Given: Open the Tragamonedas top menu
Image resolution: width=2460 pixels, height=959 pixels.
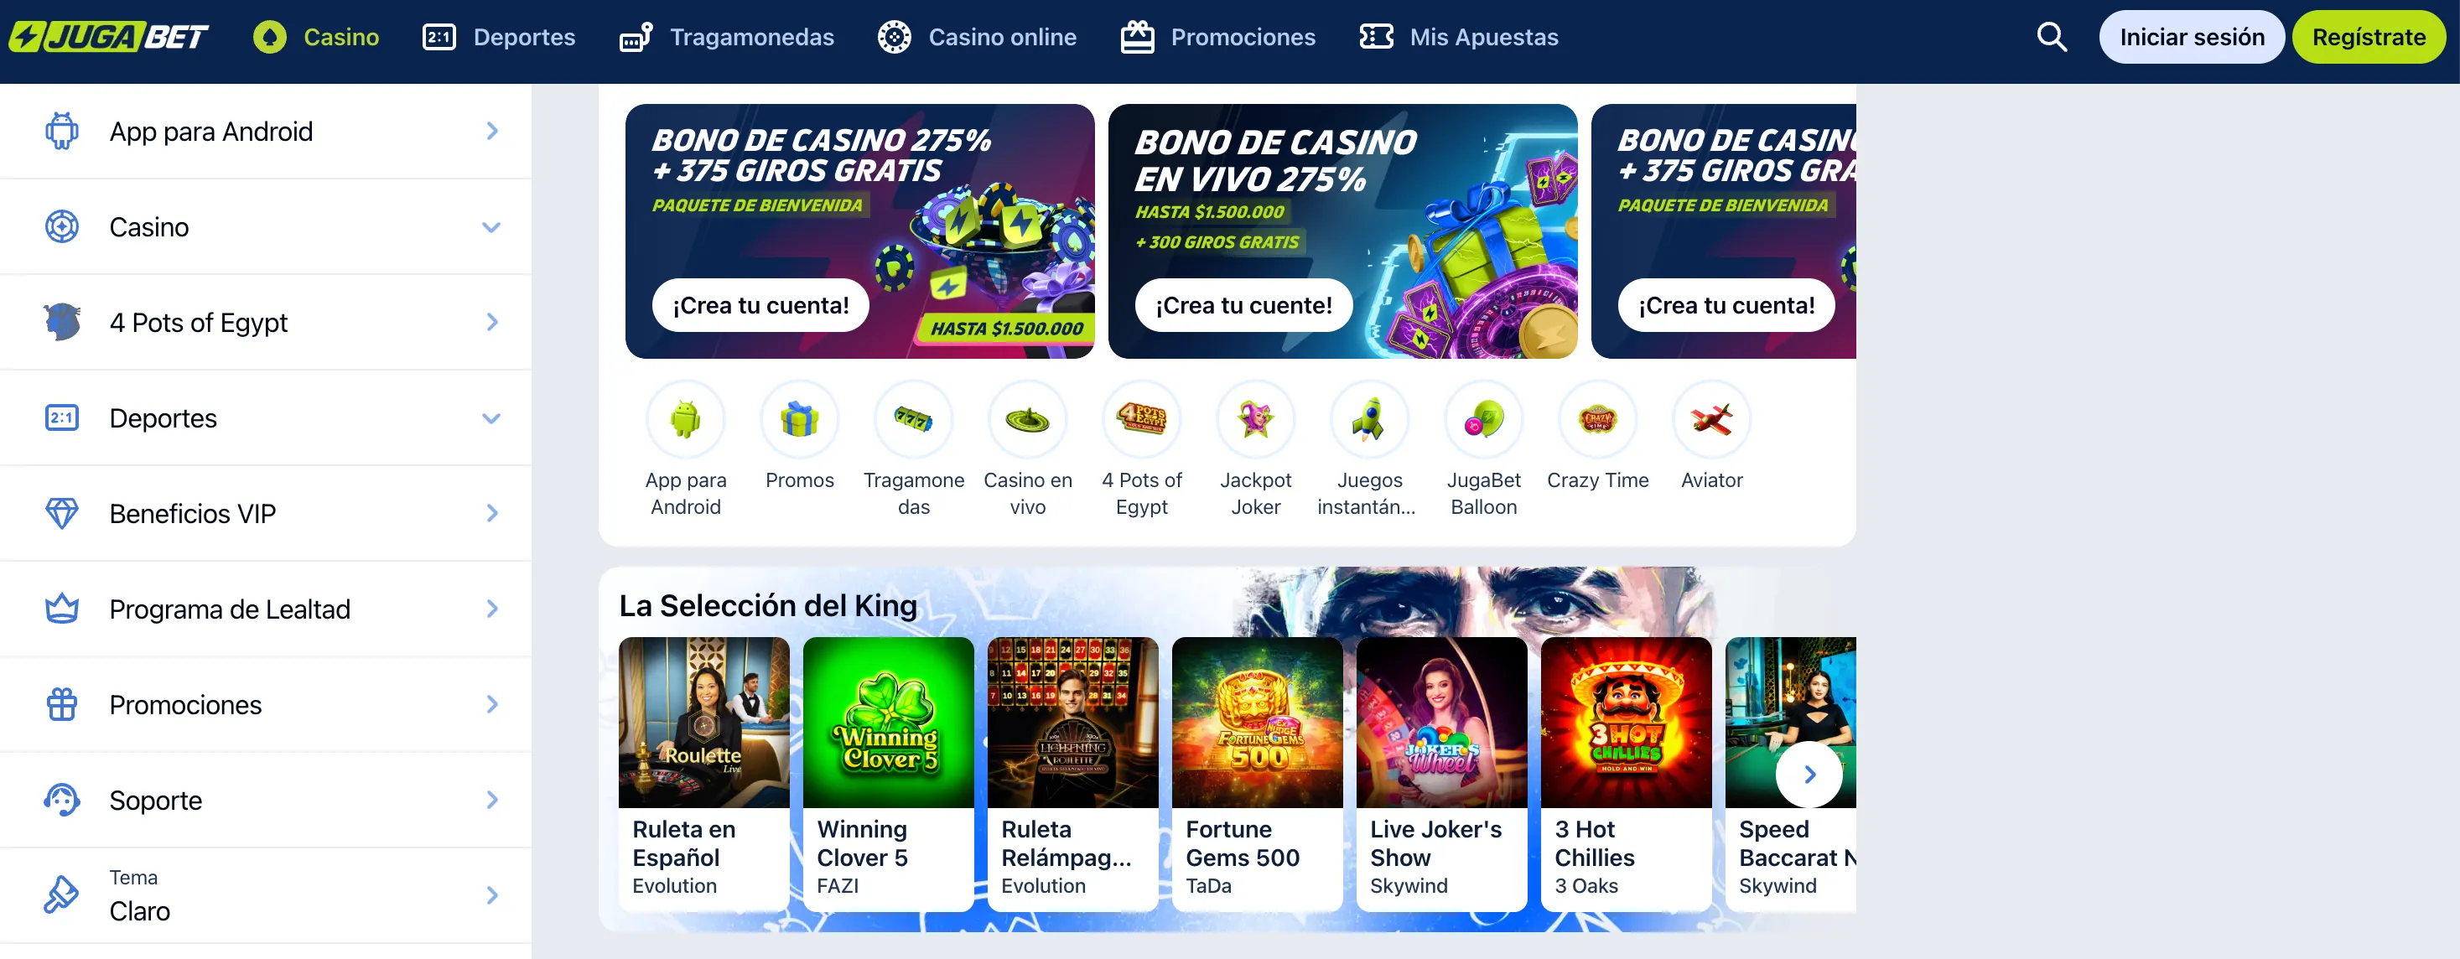Looking at the screenshot, I should pos(727,37).
